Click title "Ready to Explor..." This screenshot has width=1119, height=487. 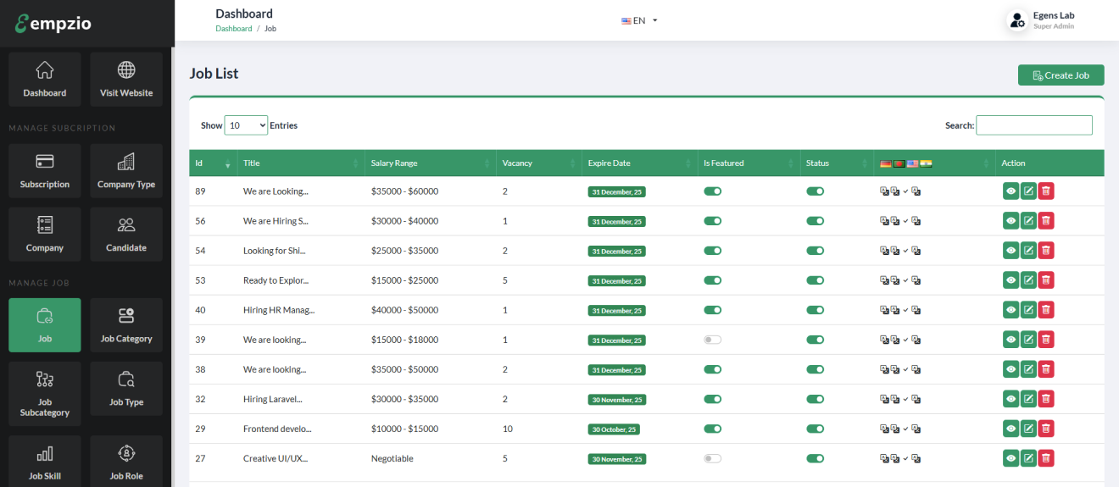pos(276,280)
